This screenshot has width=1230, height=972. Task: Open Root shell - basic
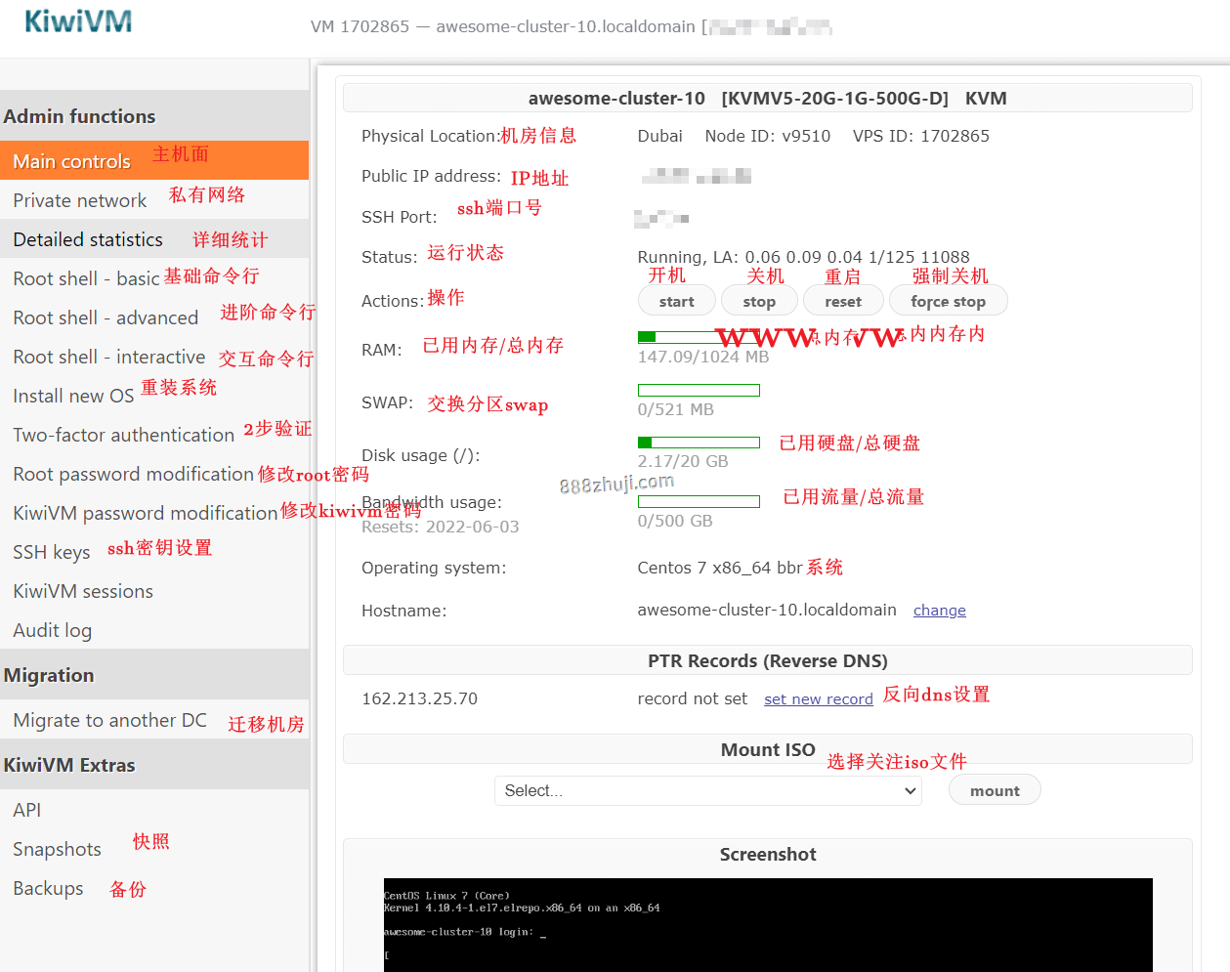[x=154, y=277]
